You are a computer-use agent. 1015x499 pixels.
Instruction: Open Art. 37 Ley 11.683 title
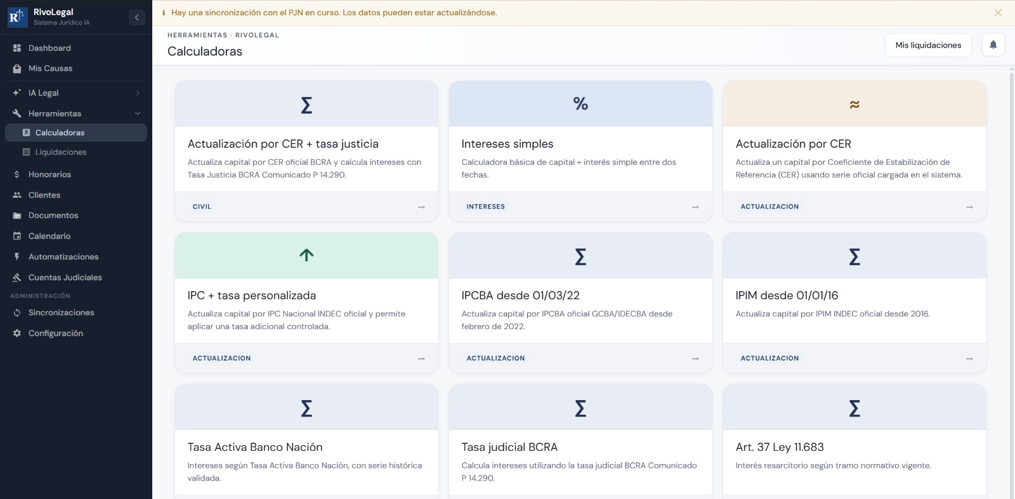(780, 447)
